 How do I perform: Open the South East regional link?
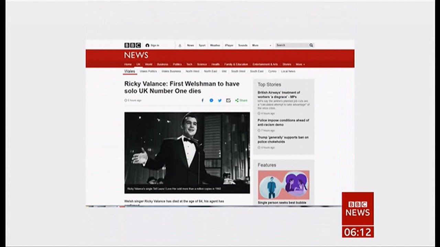257,71
